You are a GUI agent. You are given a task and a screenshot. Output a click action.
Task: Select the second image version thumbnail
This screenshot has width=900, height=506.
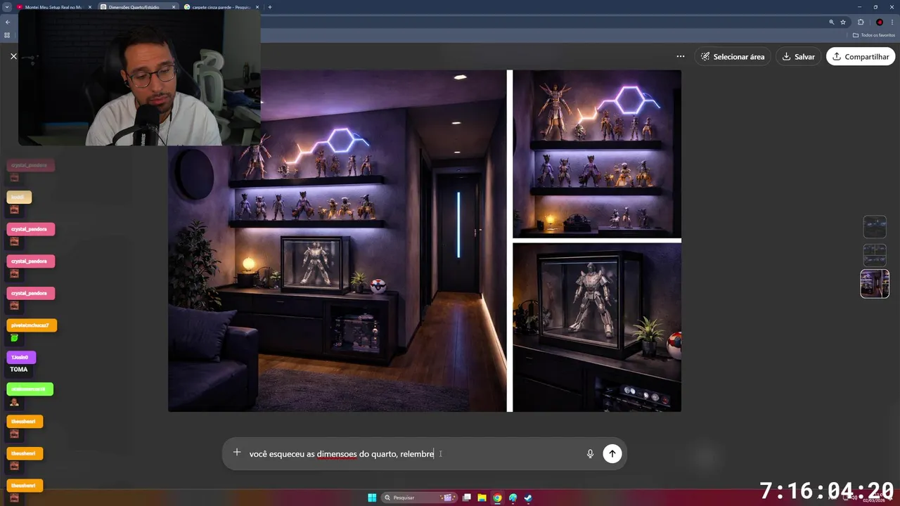click(x=875, y=254)
